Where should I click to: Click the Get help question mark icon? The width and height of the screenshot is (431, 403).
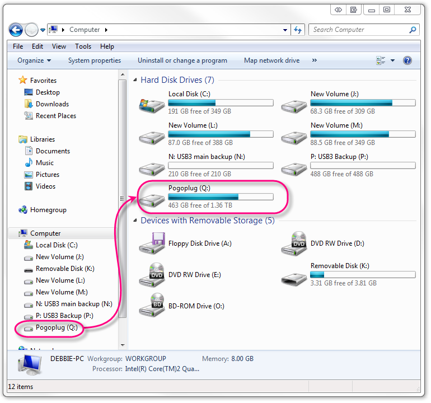407,60
